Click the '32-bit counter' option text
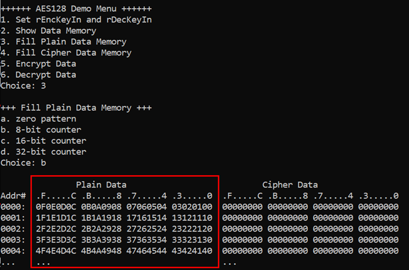This screenshot has width=409, height=270. tap(51, 152)
